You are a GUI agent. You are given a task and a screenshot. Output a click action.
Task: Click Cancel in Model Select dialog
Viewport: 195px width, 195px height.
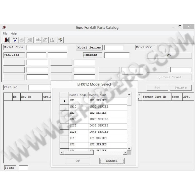pos(112,161)
